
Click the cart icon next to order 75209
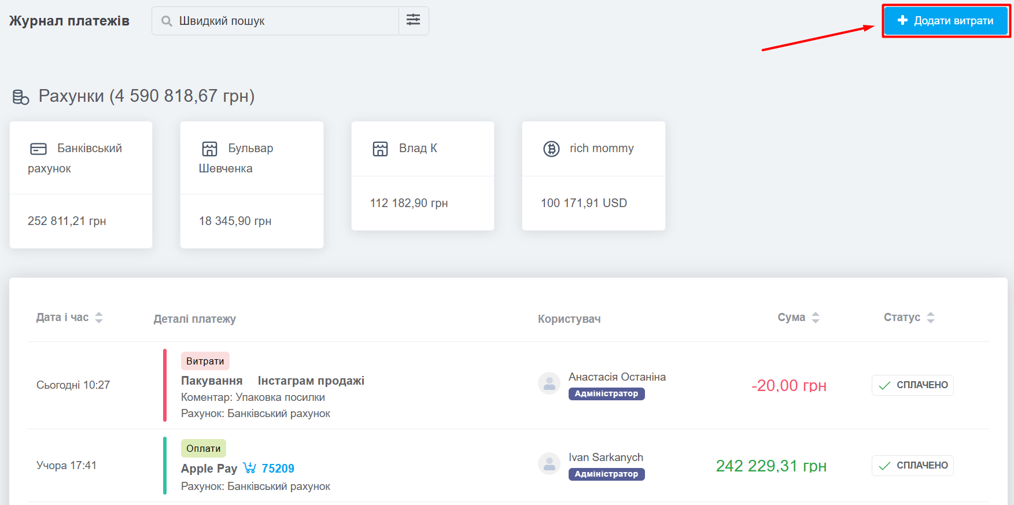pyautogui.click(x=249, y=468)
